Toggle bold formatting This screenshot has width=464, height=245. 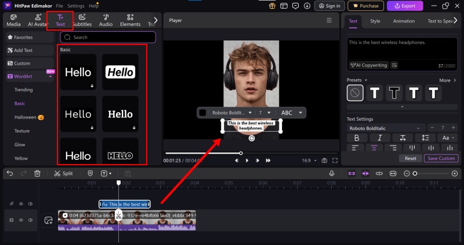(x=357, y=138)
